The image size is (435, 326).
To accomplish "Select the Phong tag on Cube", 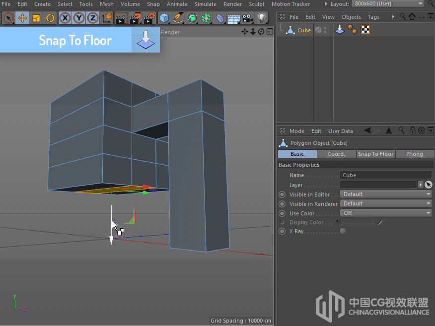I will click(353, 30).
